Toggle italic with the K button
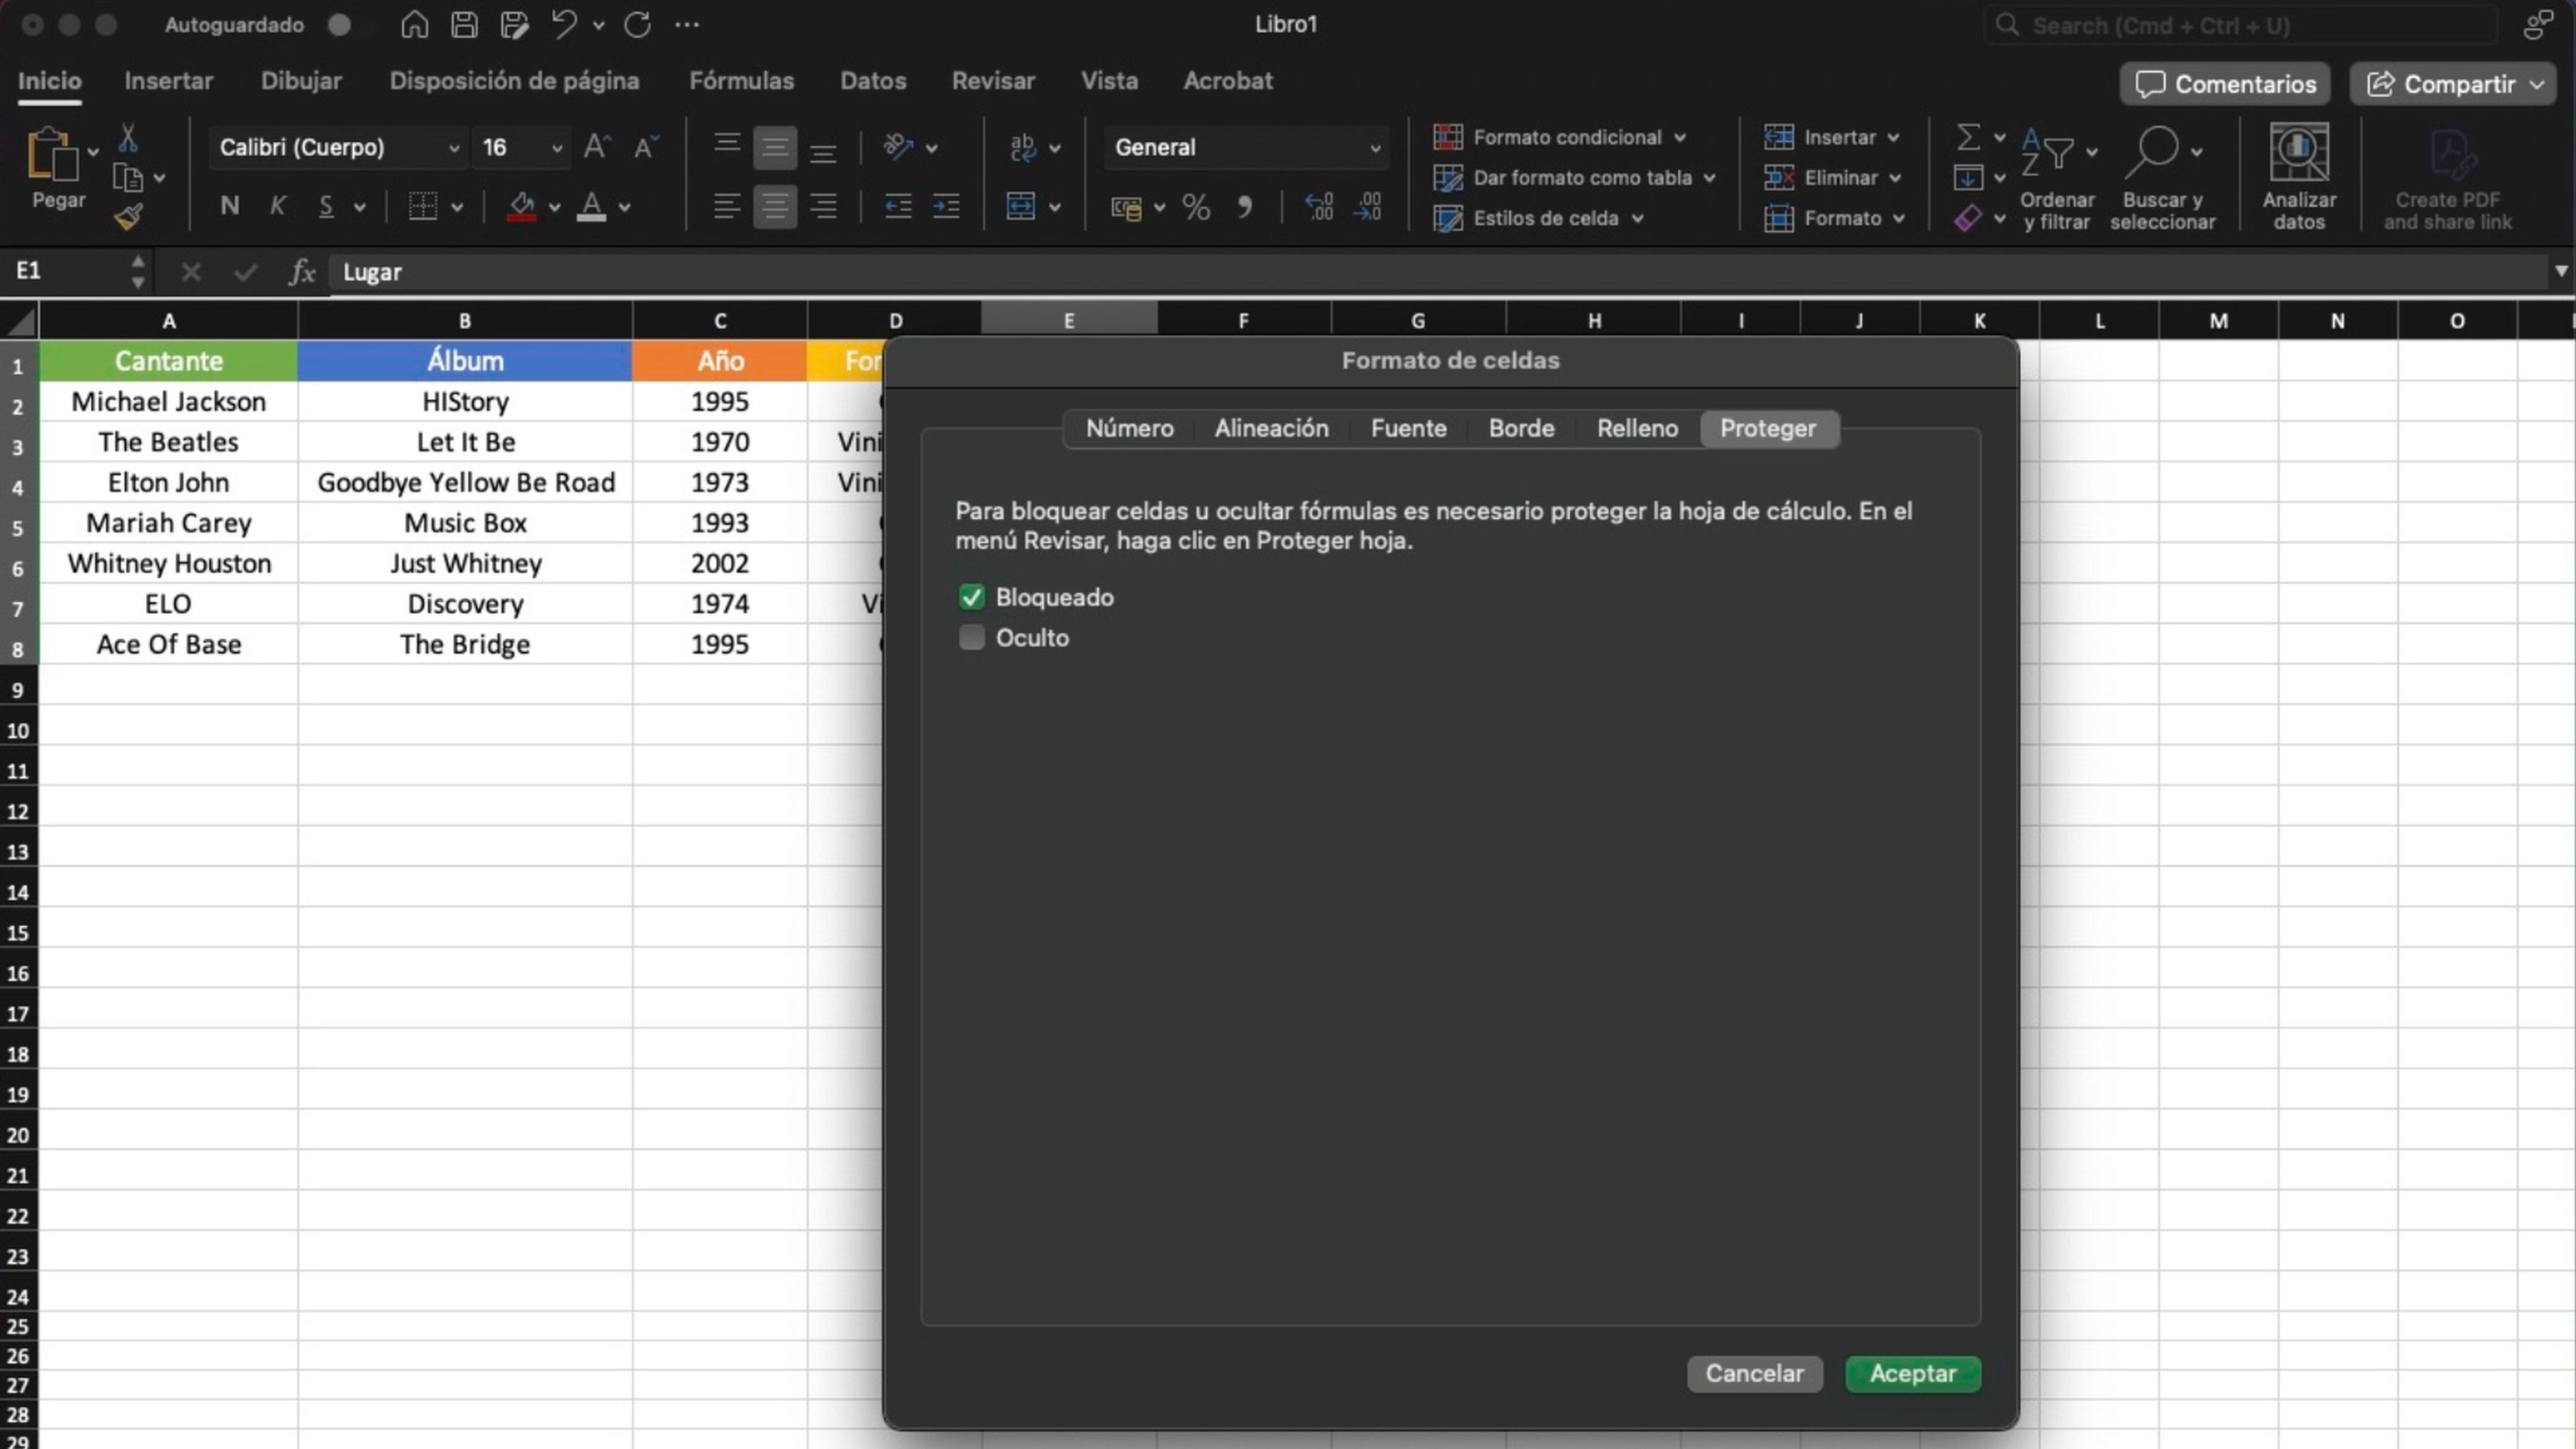 click(x=278, y=206)
